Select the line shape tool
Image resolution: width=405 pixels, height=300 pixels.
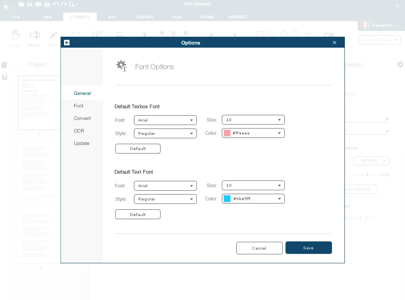[308, 34]
